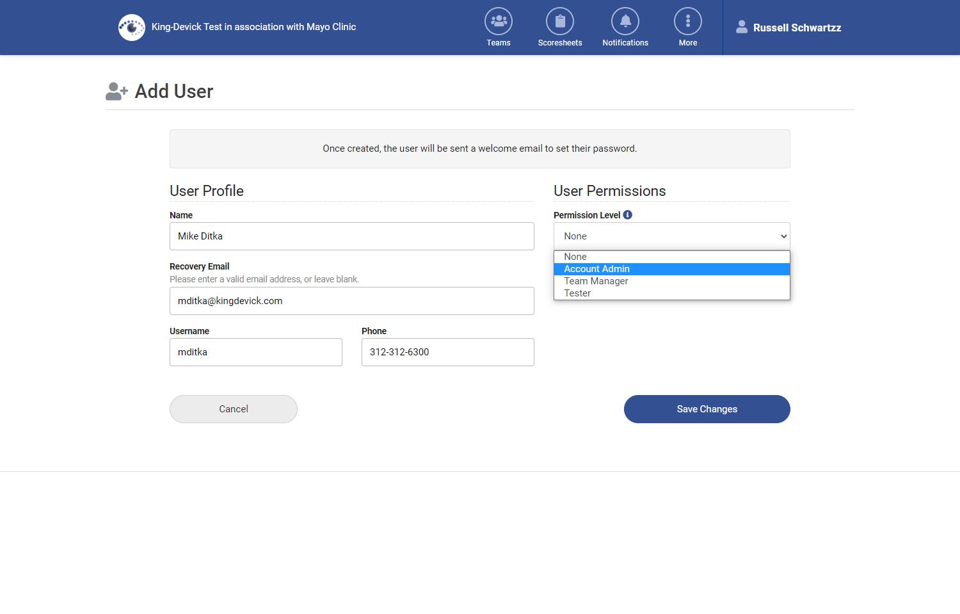The image size is (960, 614).
Task: Click the Name field containing Mike Ditka
Action: click(x=351, y=236)
